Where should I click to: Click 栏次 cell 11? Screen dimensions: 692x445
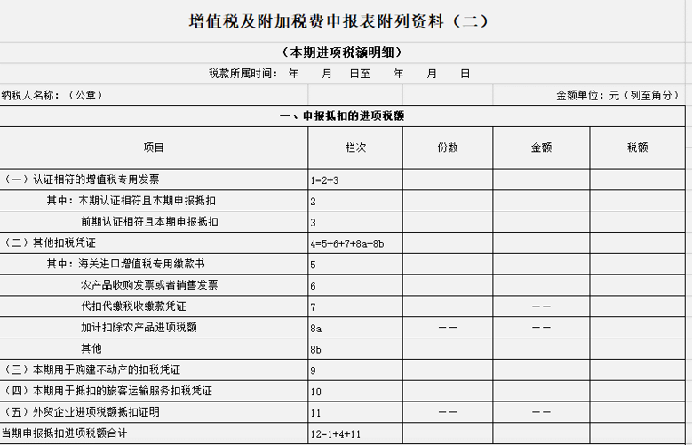[355, 413]
